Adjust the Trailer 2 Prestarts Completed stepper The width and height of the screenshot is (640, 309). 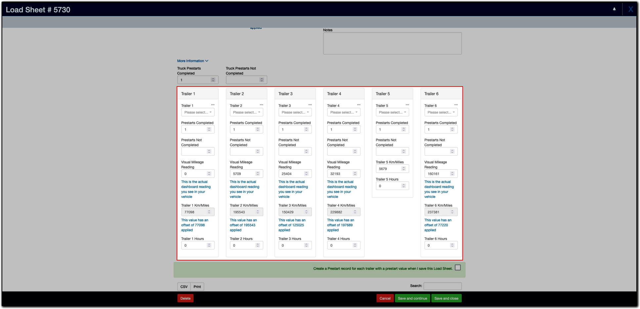[258, 129]
